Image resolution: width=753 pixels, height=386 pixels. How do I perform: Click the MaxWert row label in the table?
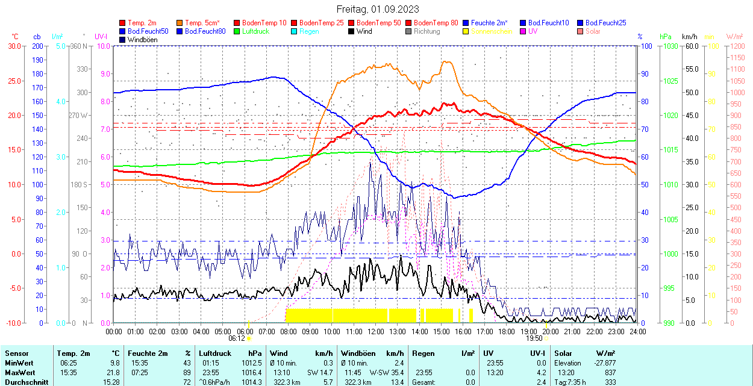[19, 373]
